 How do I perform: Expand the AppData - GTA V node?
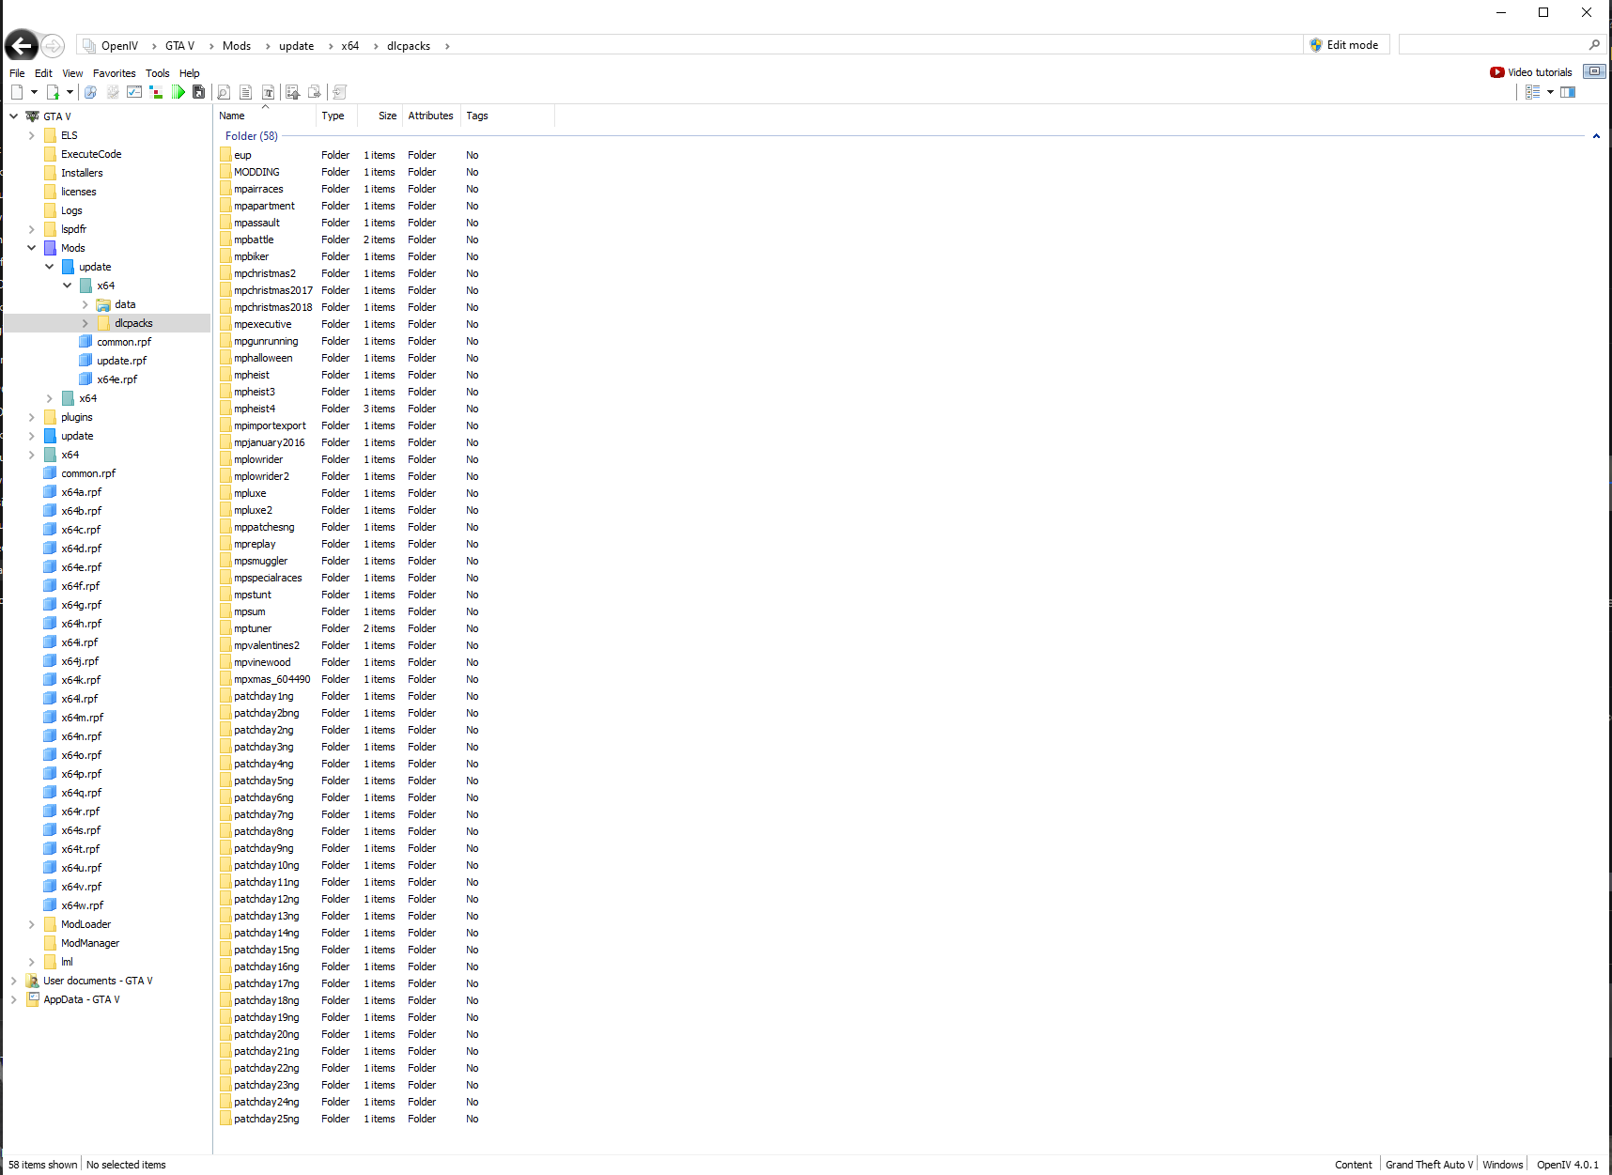pos(13,999)
